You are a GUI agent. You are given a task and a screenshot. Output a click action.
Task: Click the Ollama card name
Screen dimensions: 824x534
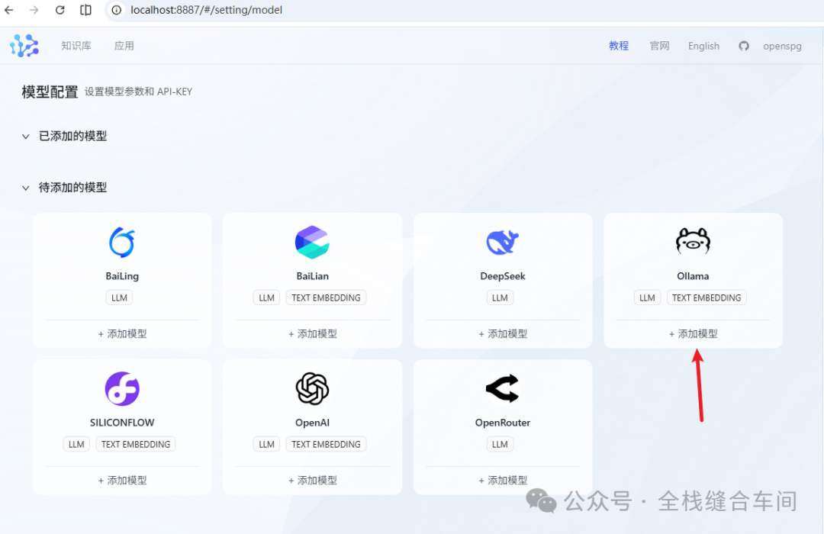point(693,276)
